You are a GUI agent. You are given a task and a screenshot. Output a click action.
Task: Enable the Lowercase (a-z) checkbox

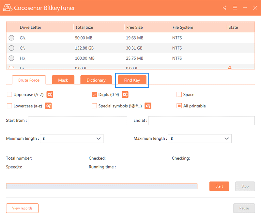(x=9, y=106)
